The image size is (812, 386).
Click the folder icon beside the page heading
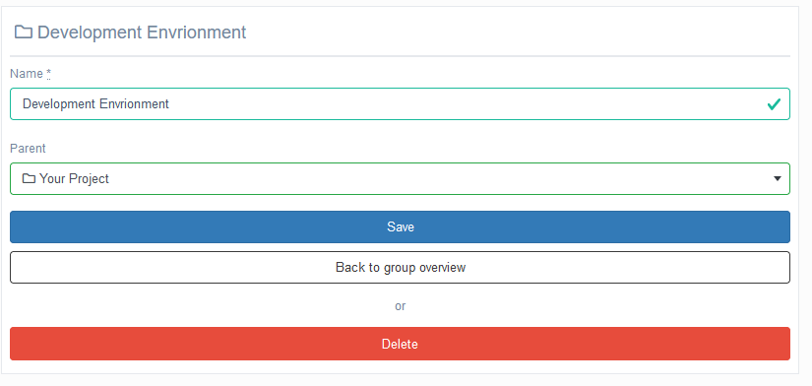[24, 32]
